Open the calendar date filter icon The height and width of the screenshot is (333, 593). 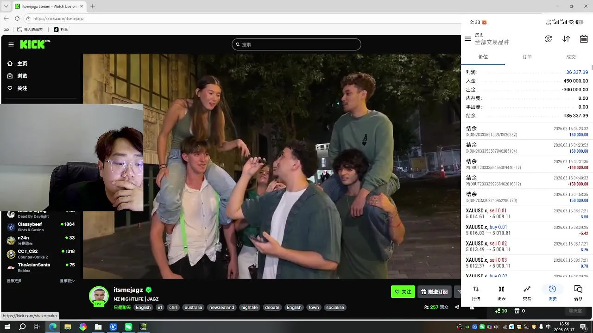click(584, 39)
